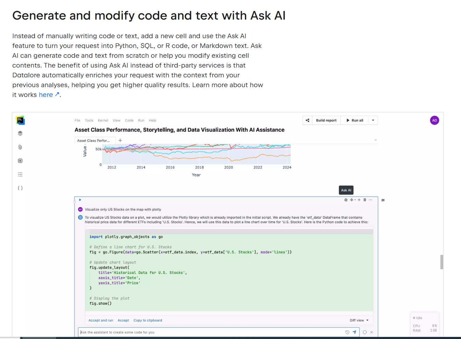The image size is (461, 339).
Task: Open the Help menu
Action: pos(153,120)
